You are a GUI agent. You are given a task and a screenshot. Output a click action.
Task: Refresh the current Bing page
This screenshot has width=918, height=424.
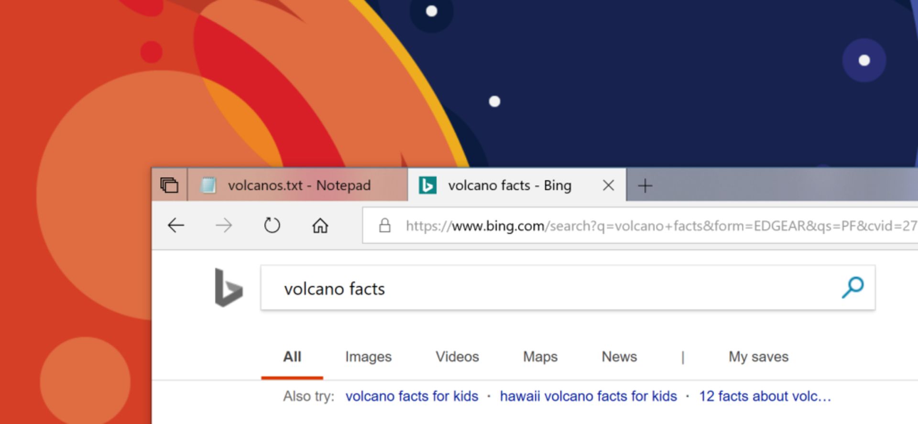pos(272,225)
